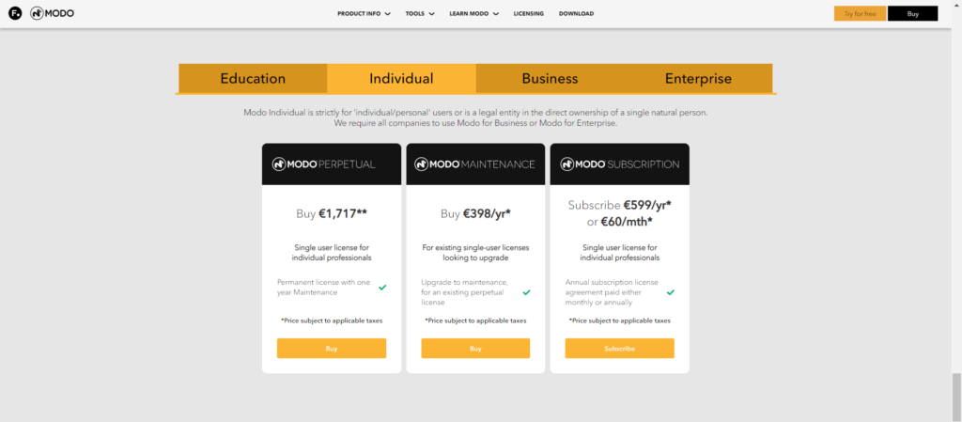
Task: Click the Subscribe button for Modo Subscription
Action: [x=620, y=349]
